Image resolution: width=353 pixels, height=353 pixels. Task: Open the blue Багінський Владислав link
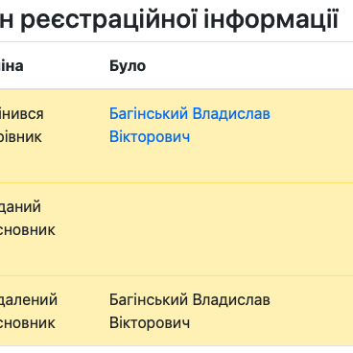tap(190, 114)
